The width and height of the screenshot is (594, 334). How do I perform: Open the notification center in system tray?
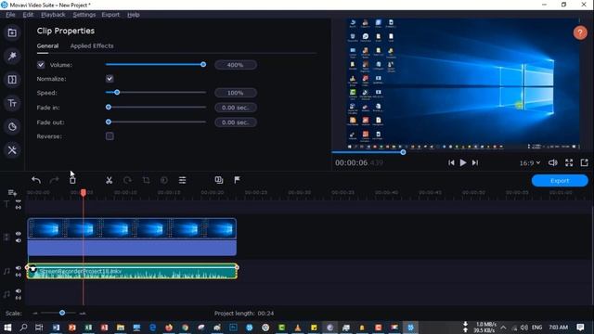580,328
